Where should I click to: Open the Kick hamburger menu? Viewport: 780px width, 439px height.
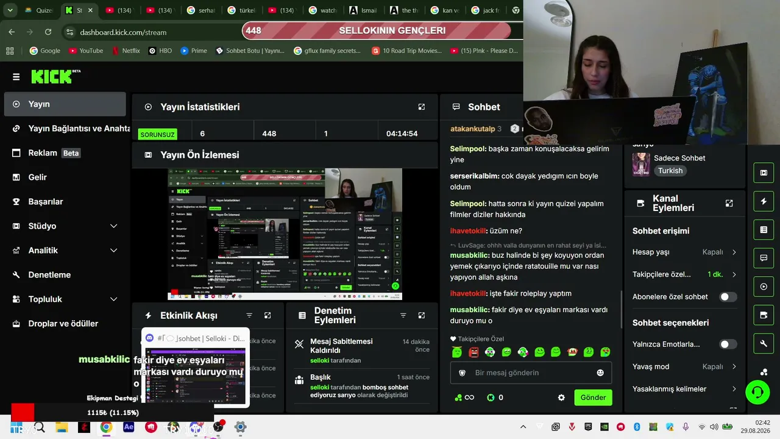(x=16, y=77)
